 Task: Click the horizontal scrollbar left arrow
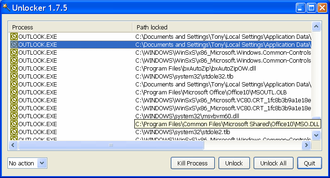coord(13,145)
